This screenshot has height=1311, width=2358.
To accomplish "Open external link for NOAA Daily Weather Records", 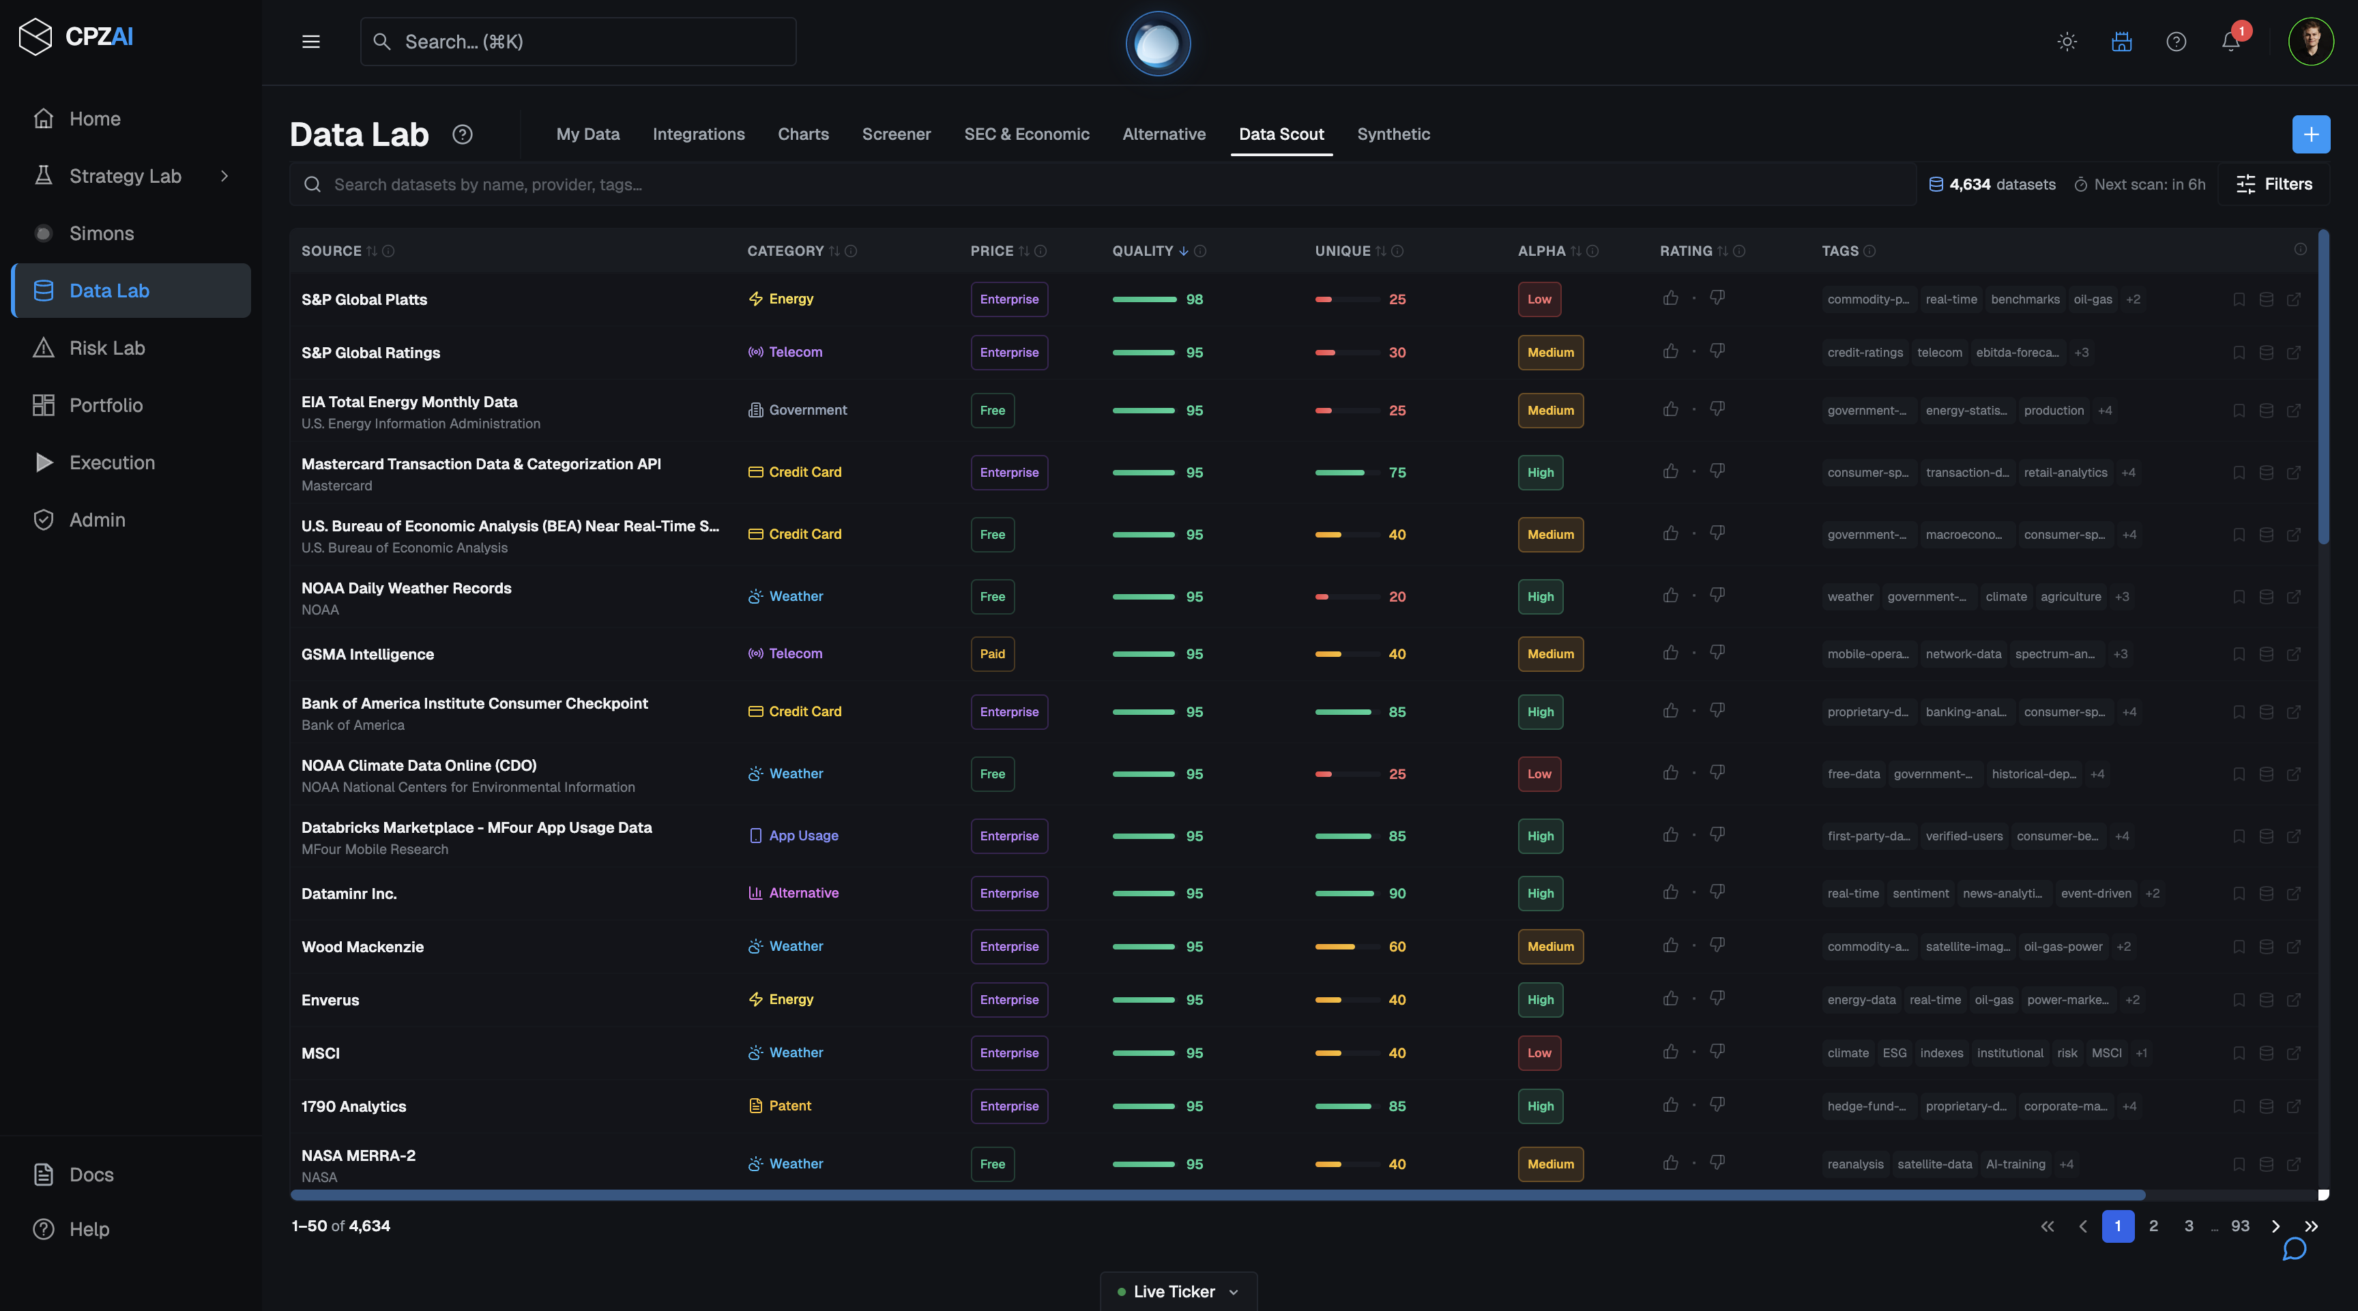I will coord(2295,596).
